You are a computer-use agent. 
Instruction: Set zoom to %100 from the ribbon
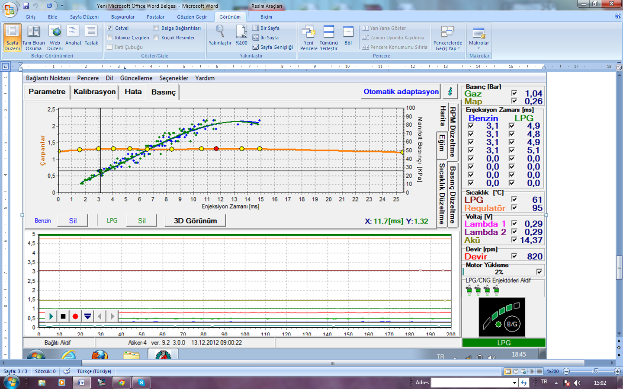pos(241,35)
